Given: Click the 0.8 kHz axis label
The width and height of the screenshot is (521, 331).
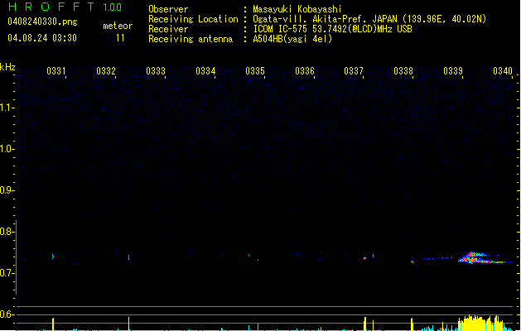Looking at the screenshot, I should coord(7,232).
